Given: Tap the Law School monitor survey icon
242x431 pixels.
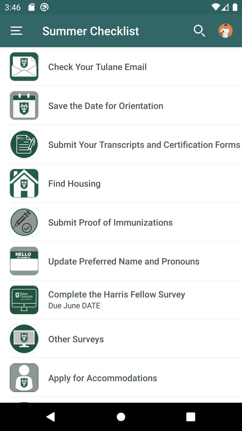Looking at the screenshot, I should [24, 300].
